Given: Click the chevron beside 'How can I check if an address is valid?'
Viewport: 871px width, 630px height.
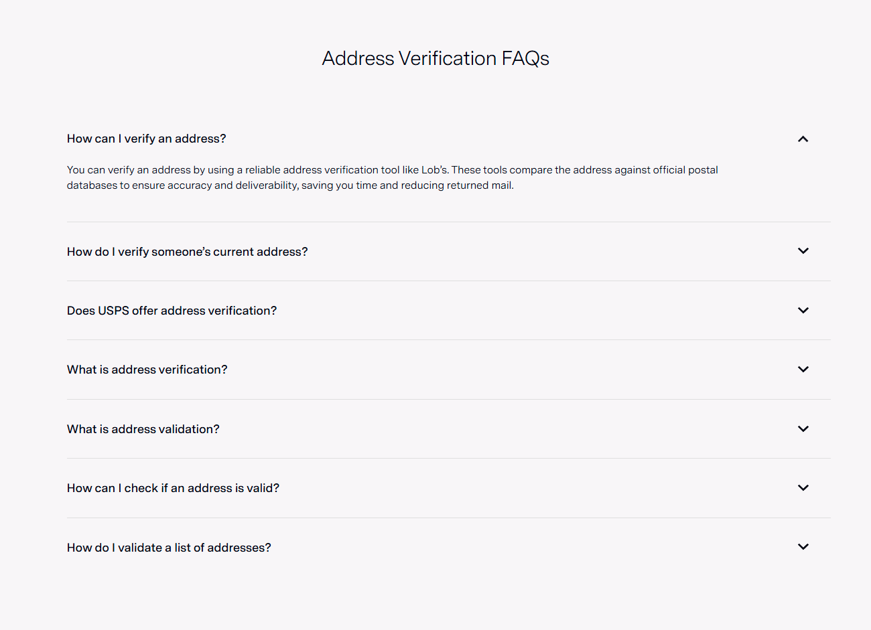Looking at the screenshot, I should pyautogui.click(x=803, y=487).
